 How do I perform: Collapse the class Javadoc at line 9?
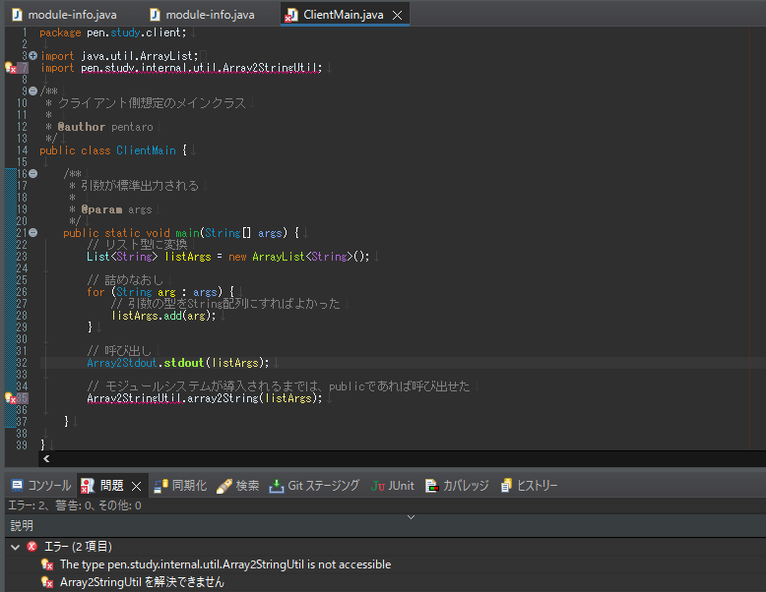tap(32, 90)
